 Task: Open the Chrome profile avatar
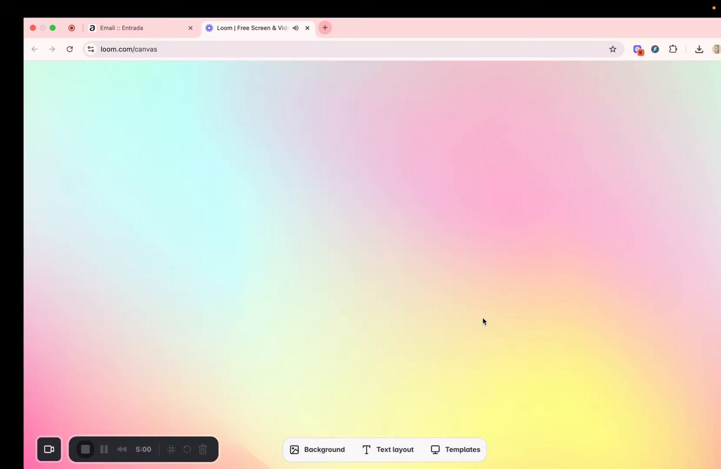[716, 49]
